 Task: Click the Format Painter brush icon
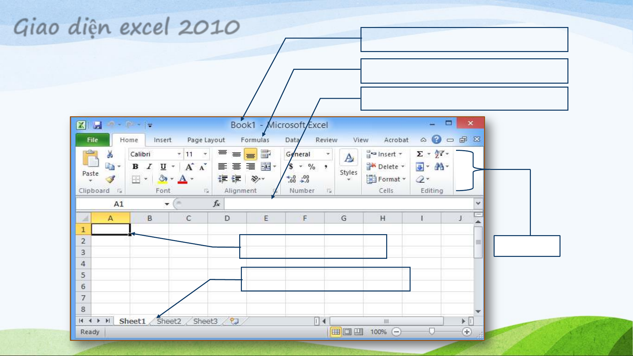point(110,179)
